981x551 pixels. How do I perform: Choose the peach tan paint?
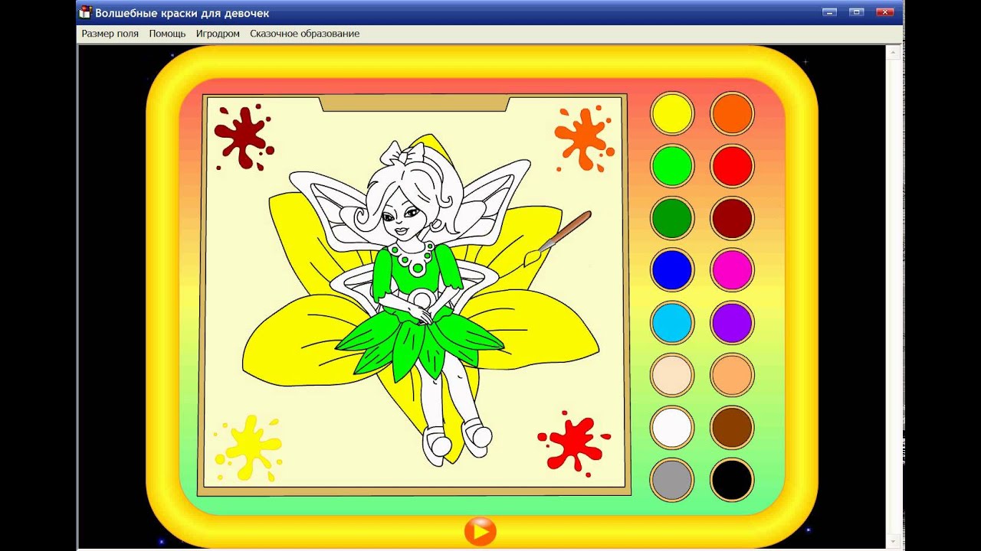coord(732,375)
